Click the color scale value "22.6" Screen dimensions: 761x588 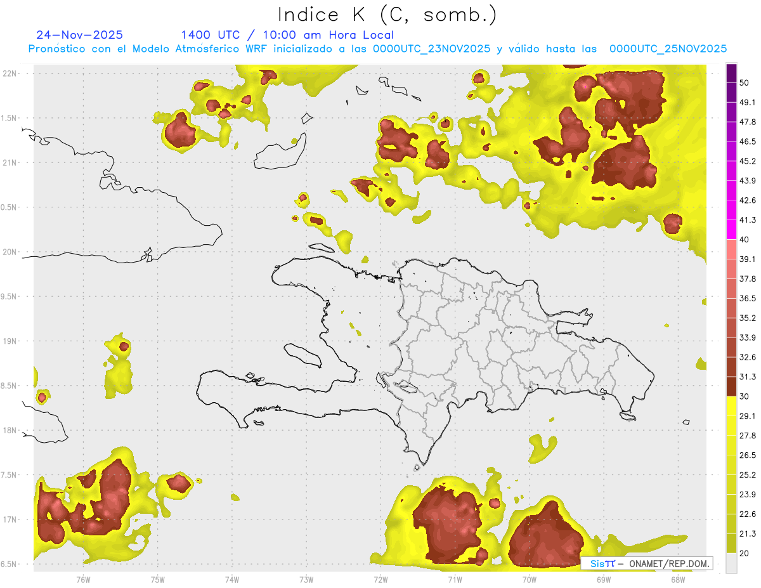coord(747,514)
